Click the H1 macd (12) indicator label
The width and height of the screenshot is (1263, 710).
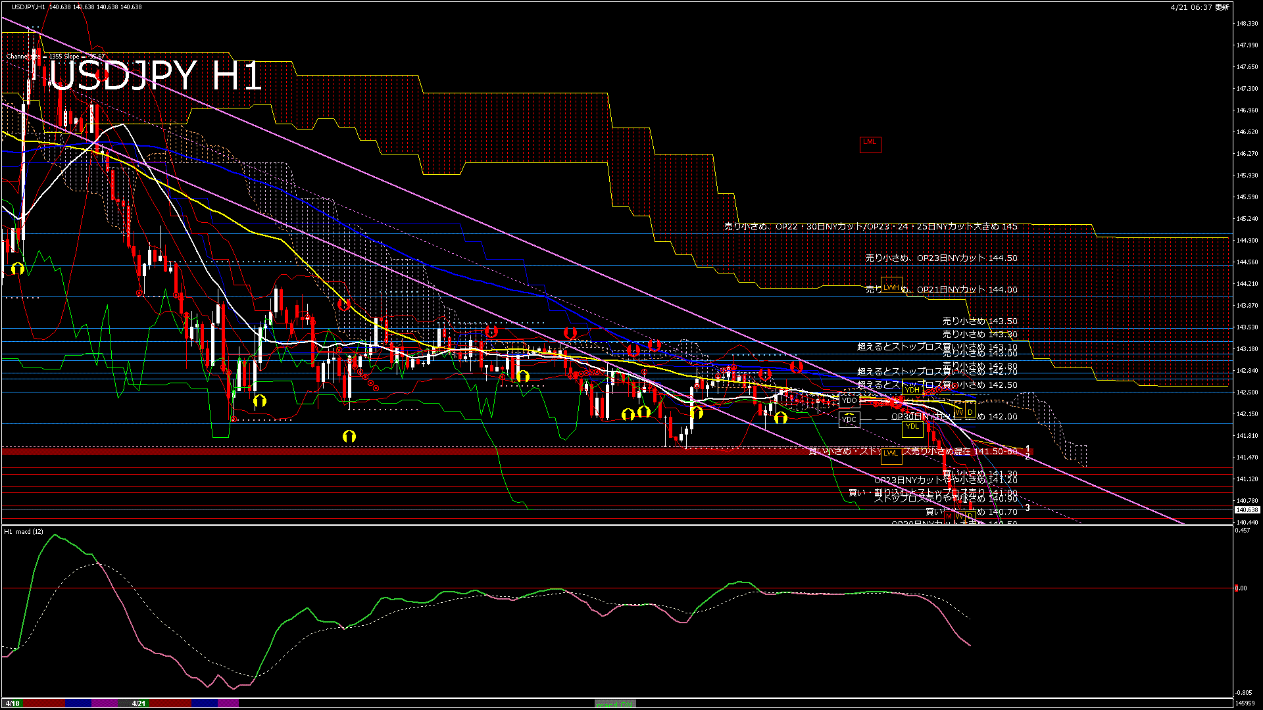click(24, 531)
